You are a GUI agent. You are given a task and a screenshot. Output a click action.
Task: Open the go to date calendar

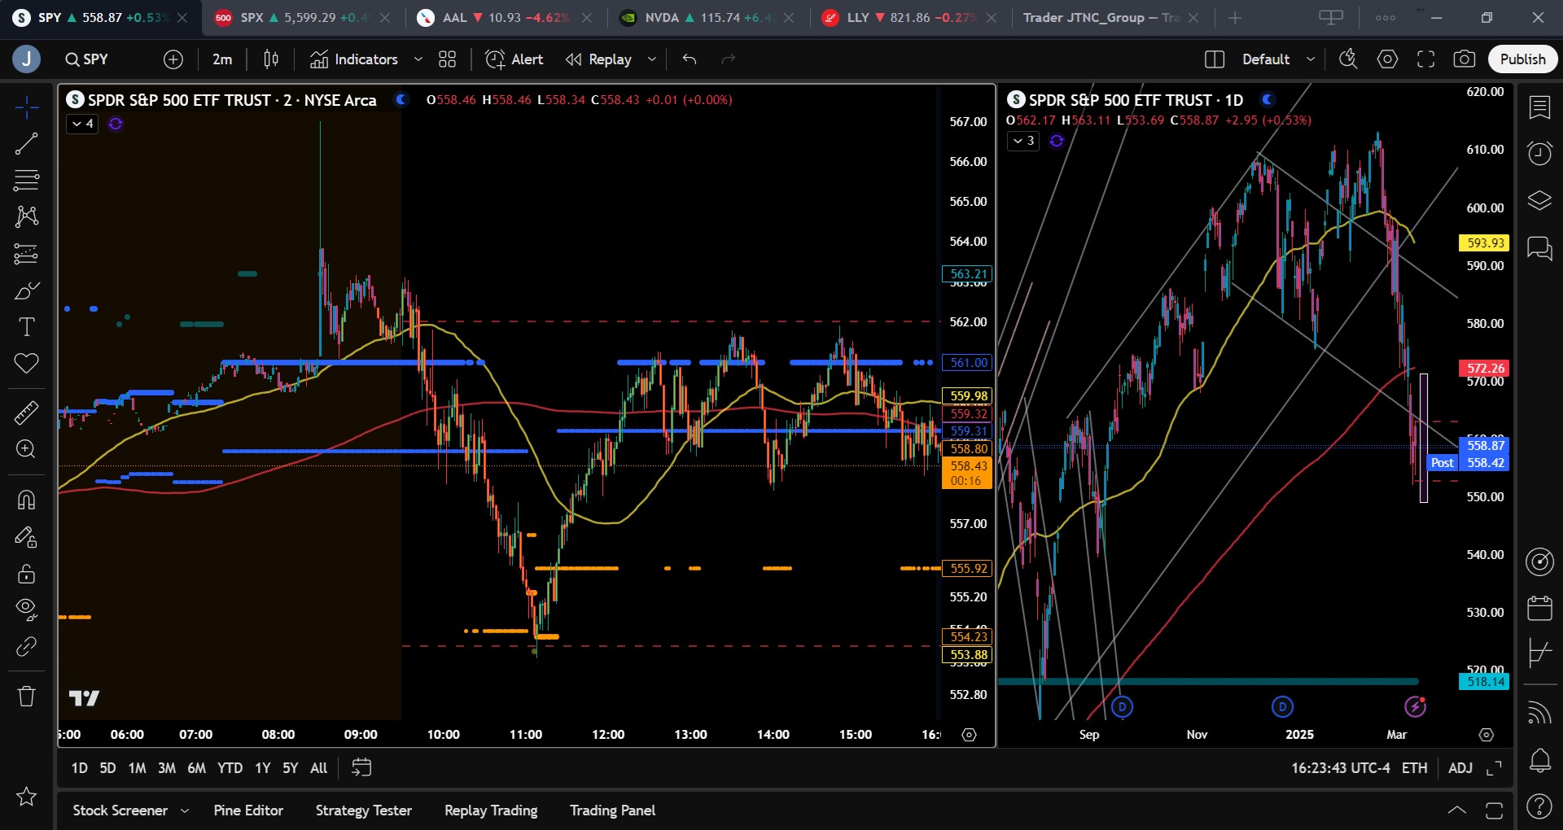pyautogui.click(x=361, y=767)
